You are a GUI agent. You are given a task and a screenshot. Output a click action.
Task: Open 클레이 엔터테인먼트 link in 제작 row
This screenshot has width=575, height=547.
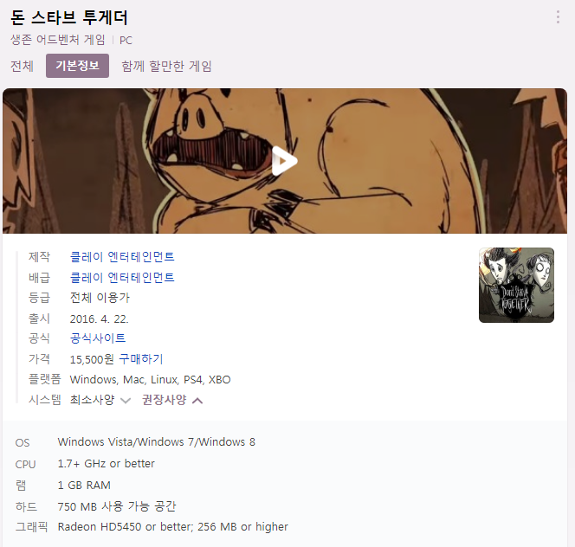click(122, 256)
